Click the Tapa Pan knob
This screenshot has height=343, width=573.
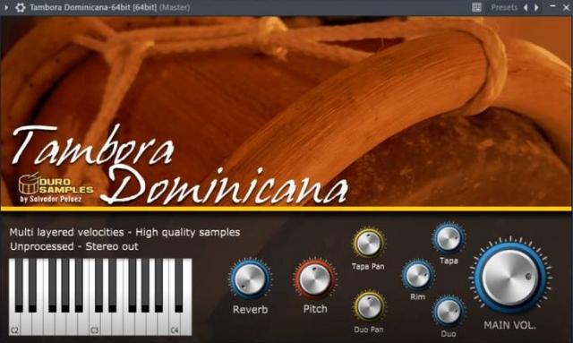368,244
